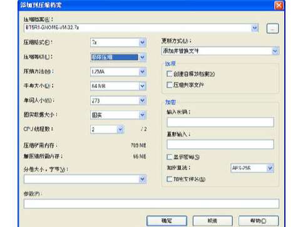Image resolution: width=303 pixels, height=227 pixels.
Task: Open the compression level dropdown
Action: pyautogui.click(x=142, y=57)
